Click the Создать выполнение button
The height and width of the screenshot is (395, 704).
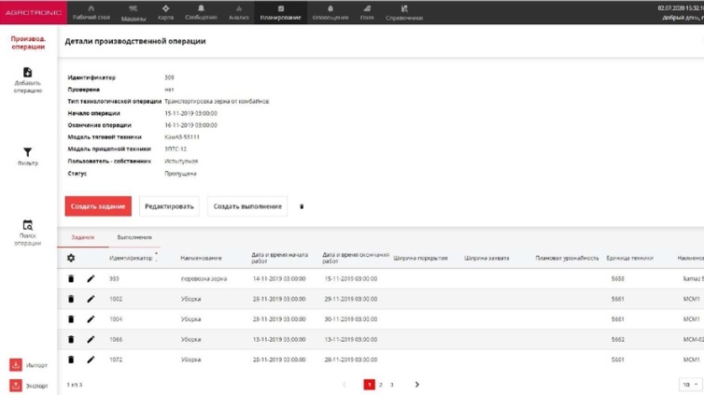[x=247, y=206]
